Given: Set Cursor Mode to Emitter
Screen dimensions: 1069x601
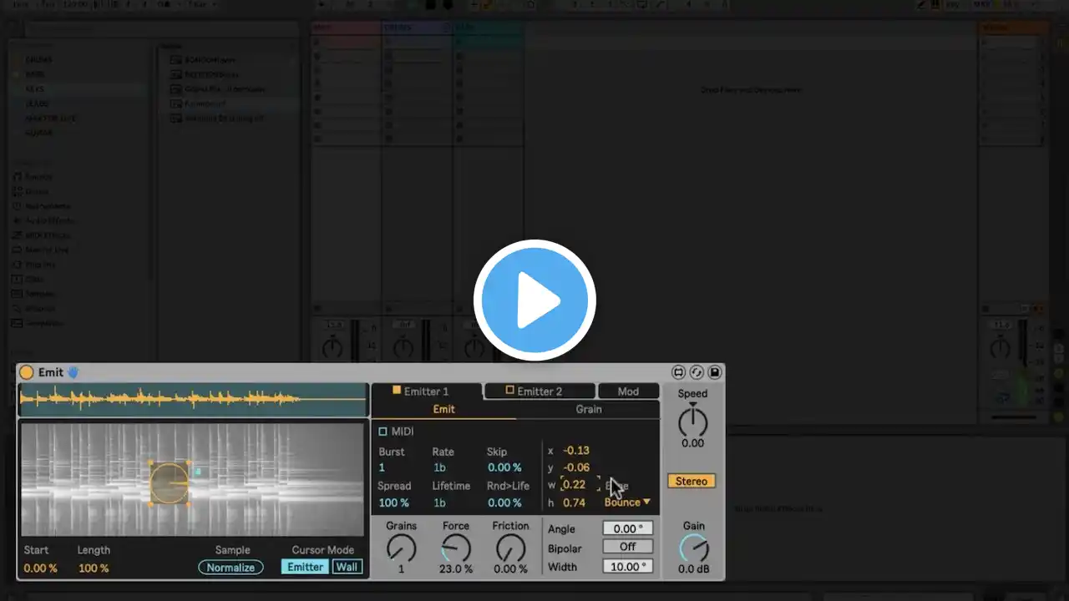Looking at the screenshot, I should coord(305,568).
